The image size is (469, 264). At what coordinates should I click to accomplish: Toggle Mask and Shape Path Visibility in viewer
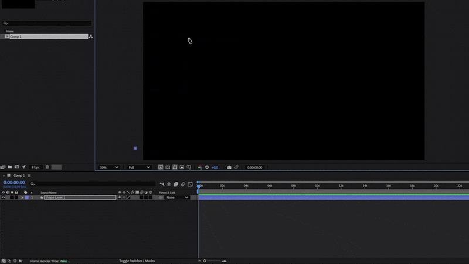(175, 167)
